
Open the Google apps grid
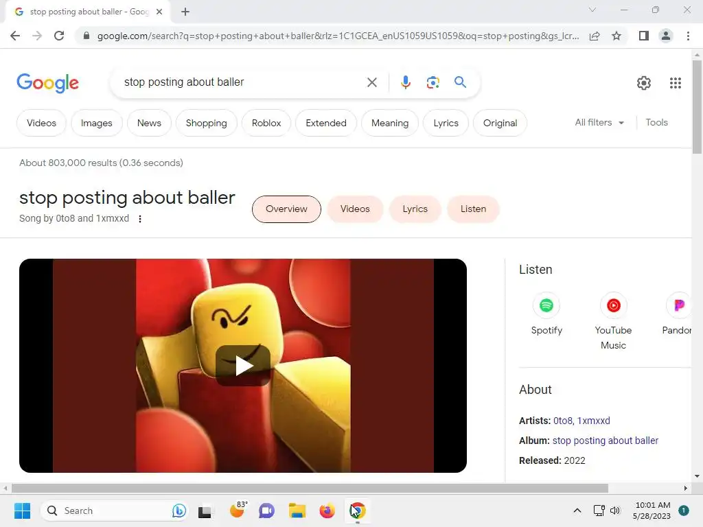[x=676, y=83]
